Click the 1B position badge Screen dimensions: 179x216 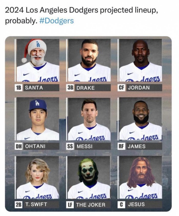pyautogui.click(x=18, y=88)
